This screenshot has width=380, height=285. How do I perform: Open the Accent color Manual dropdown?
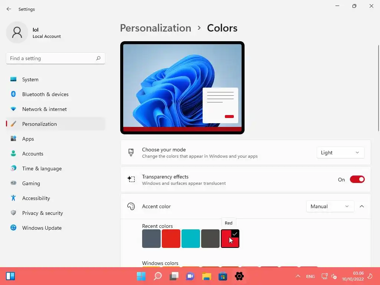330,206
